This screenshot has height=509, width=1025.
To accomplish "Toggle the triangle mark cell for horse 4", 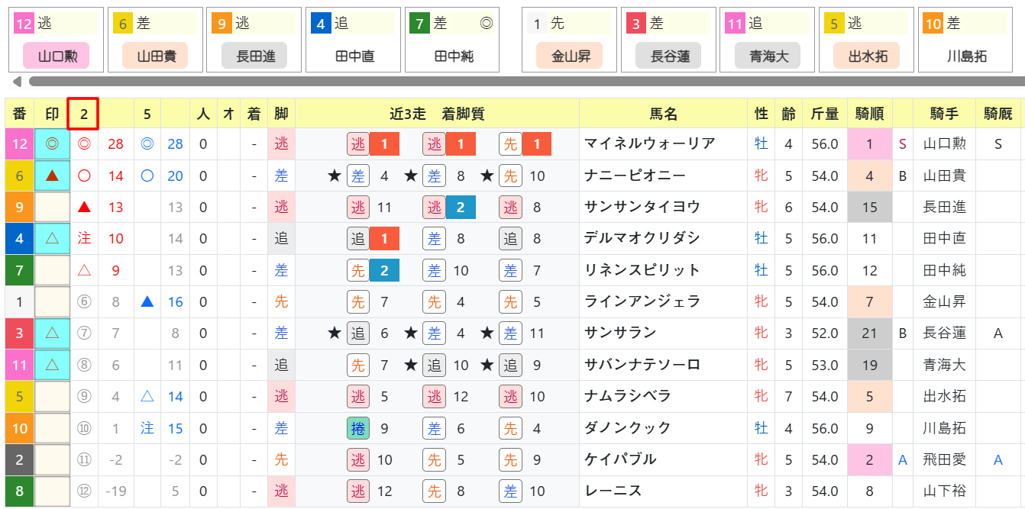I will pos(53,239).
